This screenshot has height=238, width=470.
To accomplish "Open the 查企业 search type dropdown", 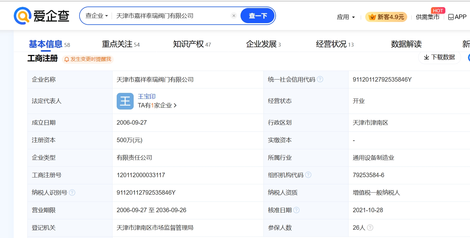I will point(96,16).
